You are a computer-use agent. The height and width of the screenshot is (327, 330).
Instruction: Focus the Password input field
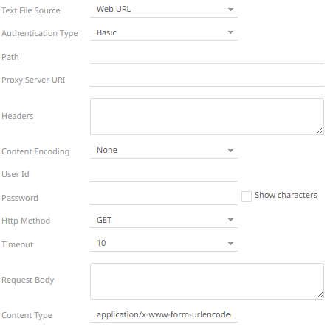[x=164, y=198]
